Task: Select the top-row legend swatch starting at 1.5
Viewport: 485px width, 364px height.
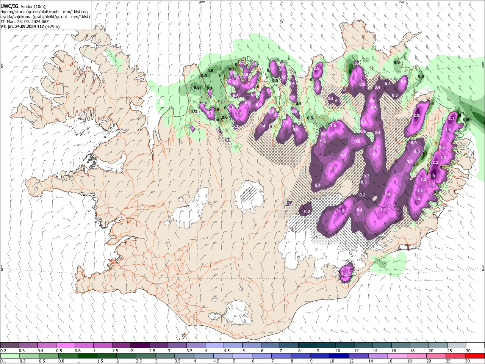Action: [x=121, y=345]
